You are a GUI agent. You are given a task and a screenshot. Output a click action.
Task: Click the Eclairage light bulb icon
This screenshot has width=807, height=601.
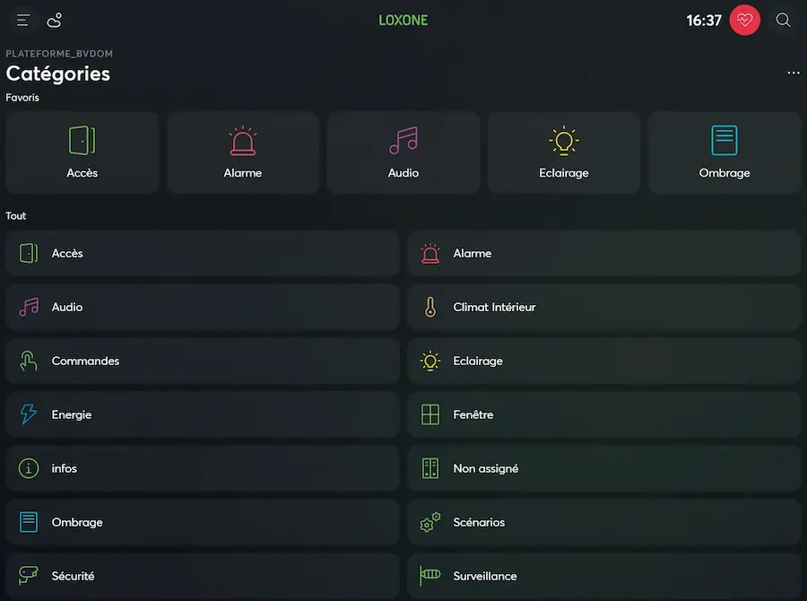click(x=563, y=140)
